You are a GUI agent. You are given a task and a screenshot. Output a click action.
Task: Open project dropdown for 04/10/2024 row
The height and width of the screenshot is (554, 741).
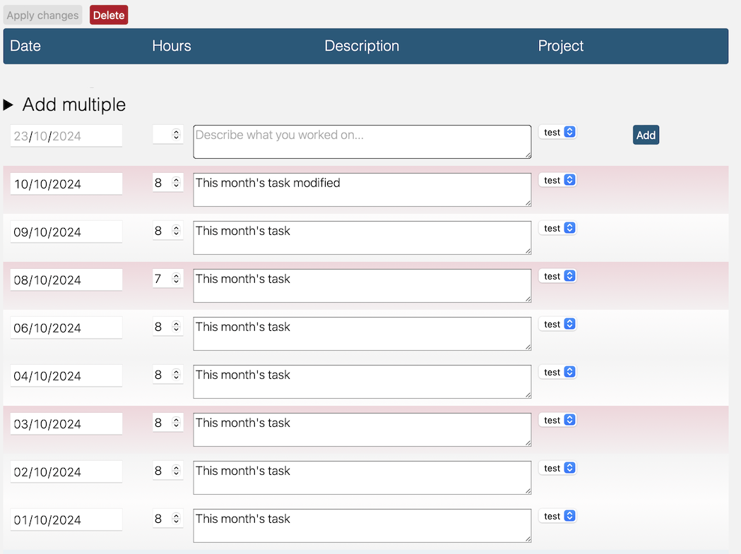(557, 372)
